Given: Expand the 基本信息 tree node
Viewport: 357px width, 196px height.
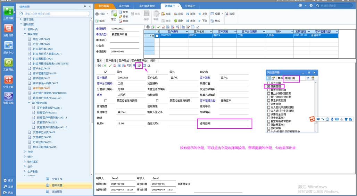Looking at the screenshot, I should click(21, 19).
